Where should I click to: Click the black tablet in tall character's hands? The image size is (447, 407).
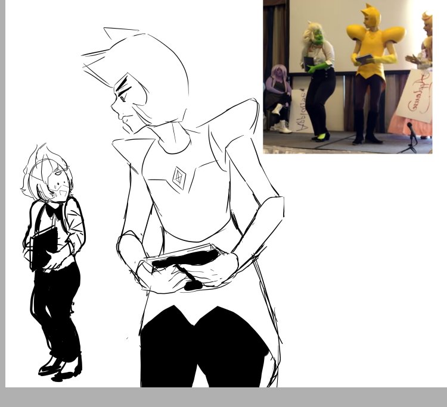pyautogui.click(x=184, y=258)
